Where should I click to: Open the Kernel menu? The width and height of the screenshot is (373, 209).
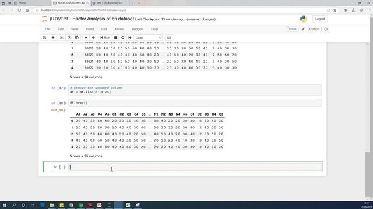click(x=119, y=29)
